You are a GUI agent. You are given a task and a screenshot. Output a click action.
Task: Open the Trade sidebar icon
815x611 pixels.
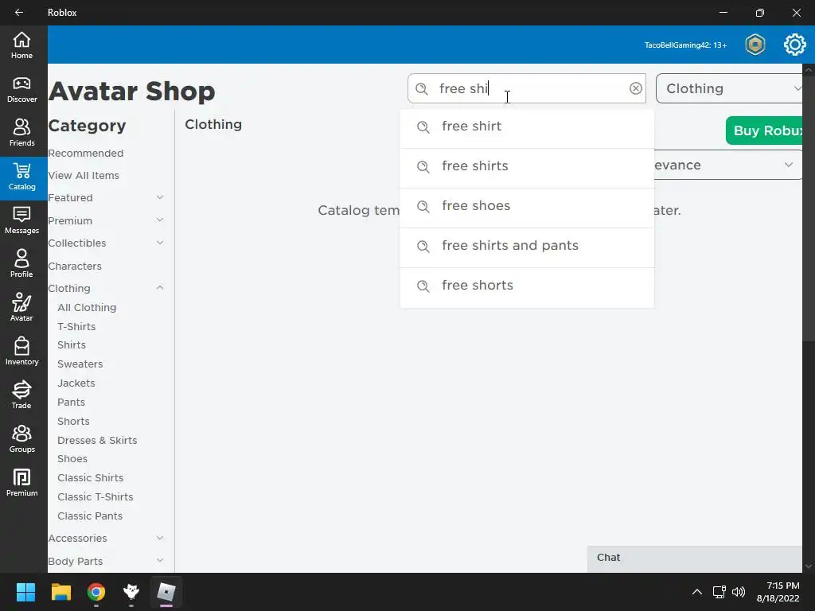(x=21, y=395)
